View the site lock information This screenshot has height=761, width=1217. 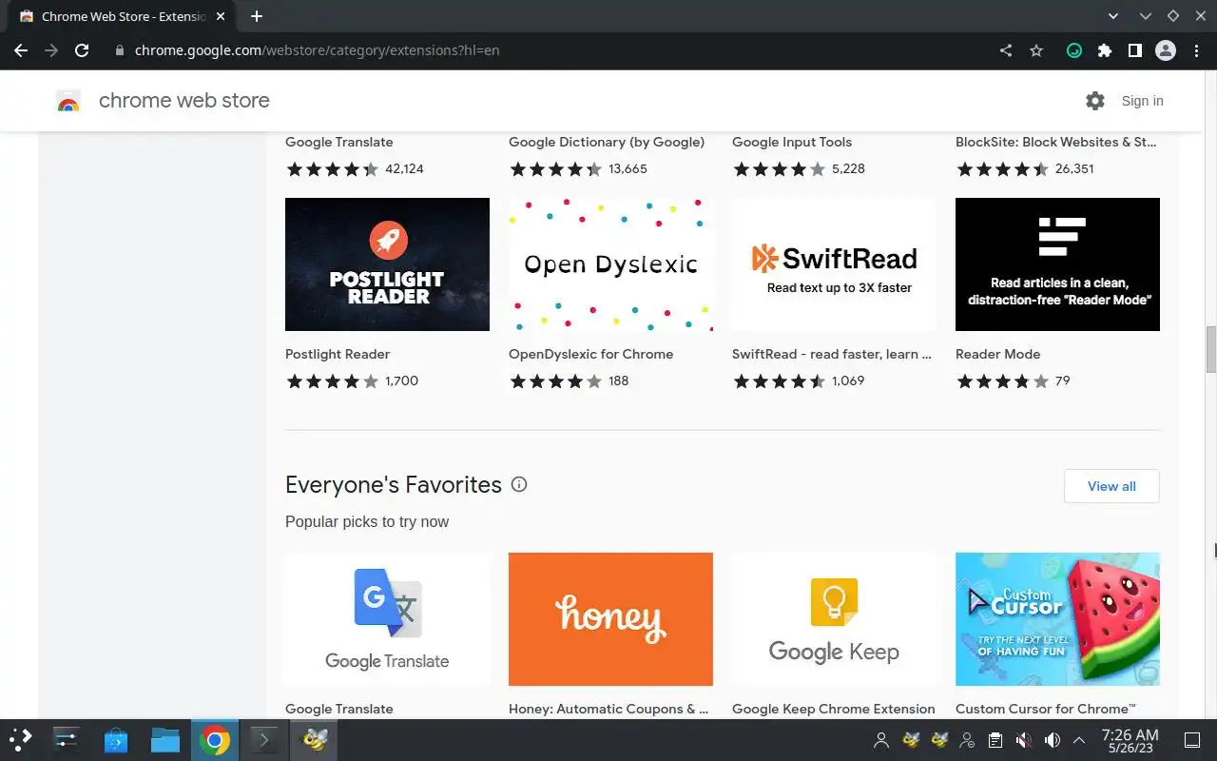tap(120, 50)
